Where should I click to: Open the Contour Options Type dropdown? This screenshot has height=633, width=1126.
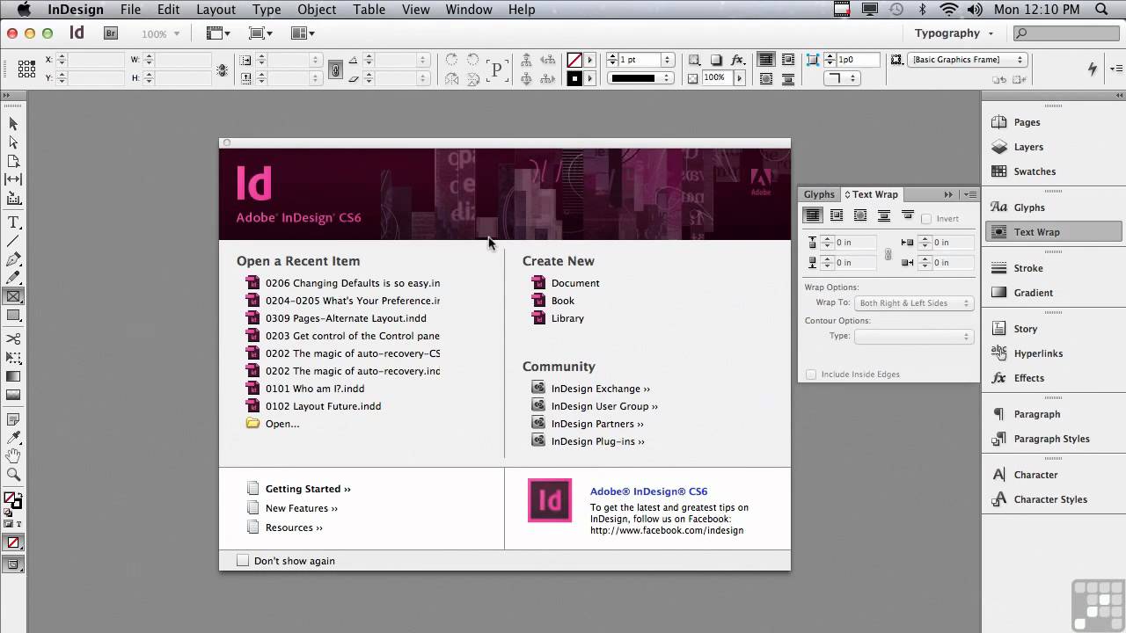coord(913,337)
